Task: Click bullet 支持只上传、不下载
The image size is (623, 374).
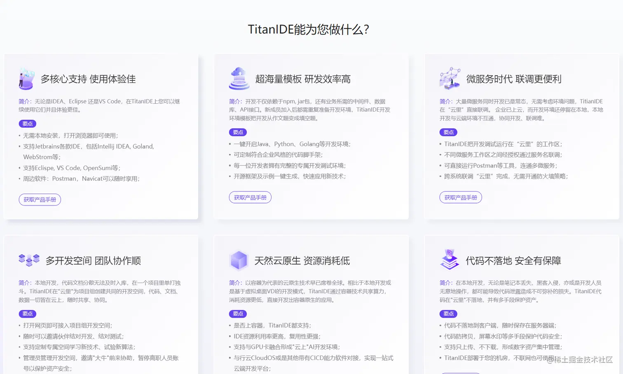Action: pyautogui.click(x=503, y=347)
